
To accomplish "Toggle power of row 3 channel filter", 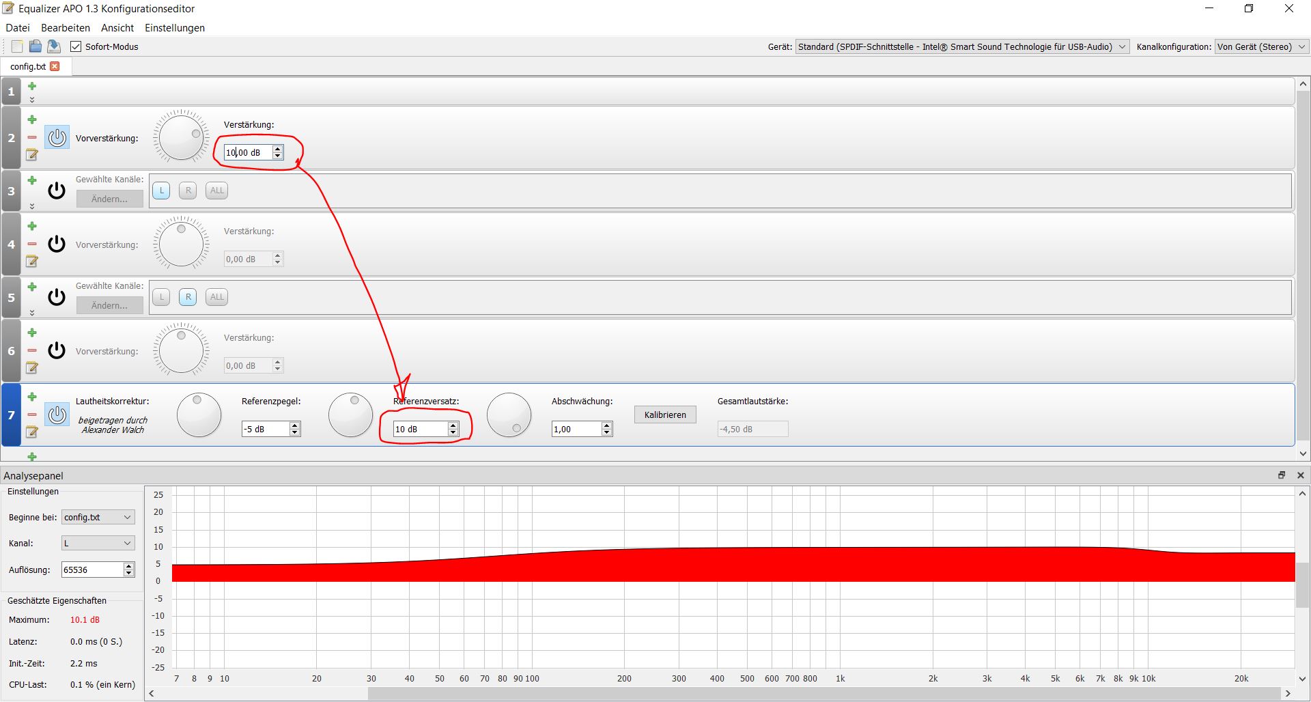I will click(x=57, y=191).
